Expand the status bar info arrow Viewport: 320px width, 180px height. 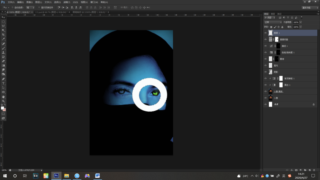tap(42, 170)
